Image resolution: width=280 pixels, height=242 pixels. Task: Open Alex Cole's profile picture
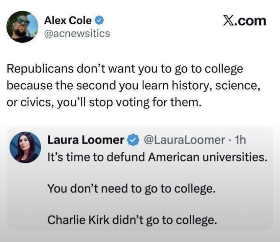pos(23,27)
